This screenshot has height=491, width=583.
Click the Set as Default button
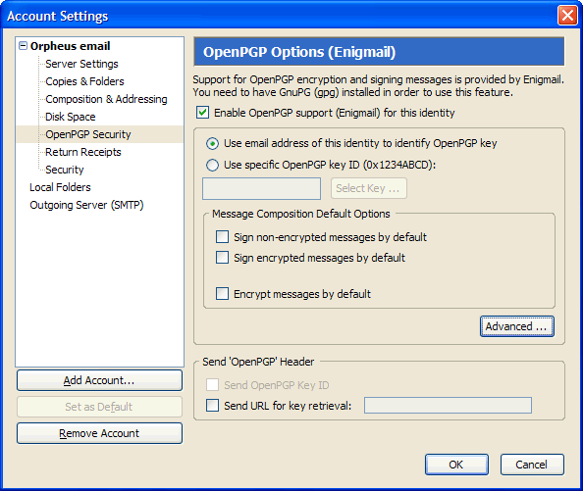coord(99,407)
